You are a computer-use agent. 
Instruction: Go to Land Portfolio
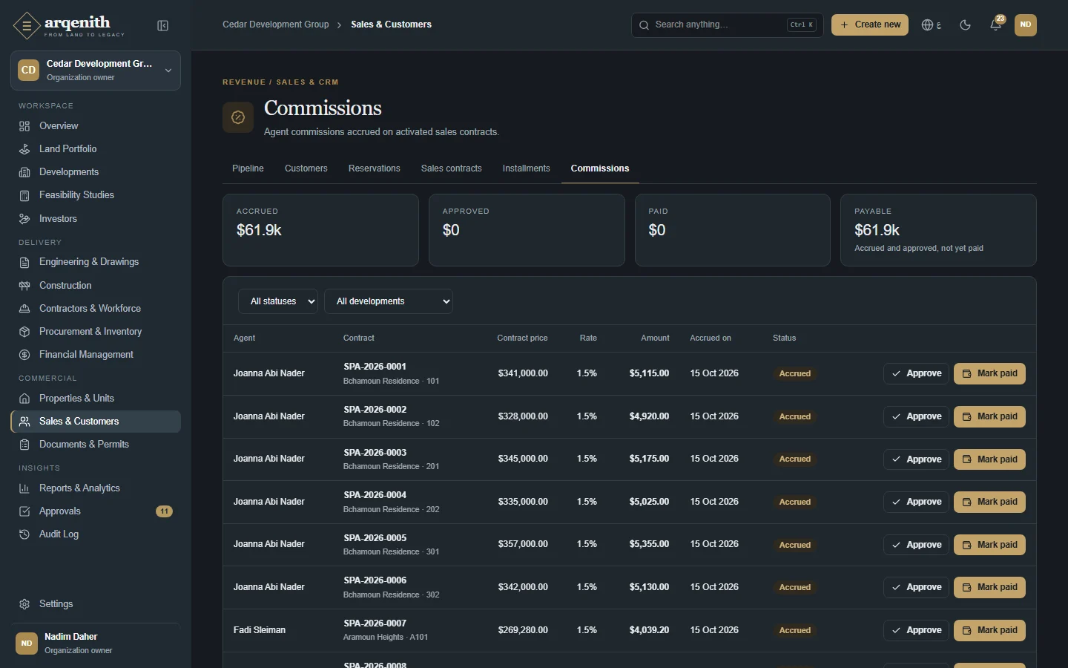click(96, 149)
